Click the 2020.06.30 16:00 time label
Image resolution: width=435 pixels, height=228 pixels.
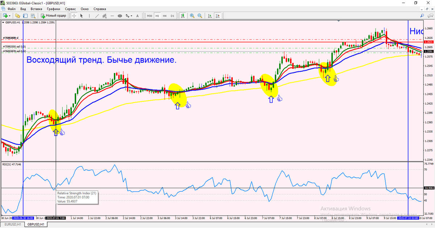pyautogui.click(x=23, y=218)
